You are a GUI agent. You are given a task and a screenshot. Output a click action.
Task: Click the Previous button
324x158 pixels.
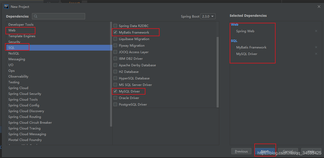tap(241, 151)
